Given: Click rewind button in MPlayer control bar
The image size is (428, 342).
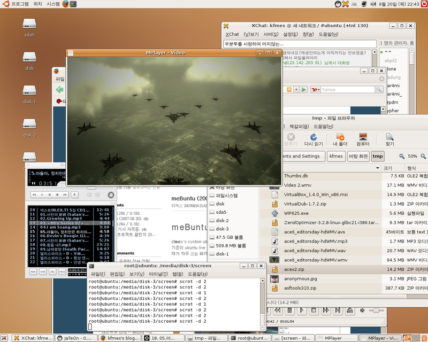Looking at the screenshot, I should click(278, 310).
